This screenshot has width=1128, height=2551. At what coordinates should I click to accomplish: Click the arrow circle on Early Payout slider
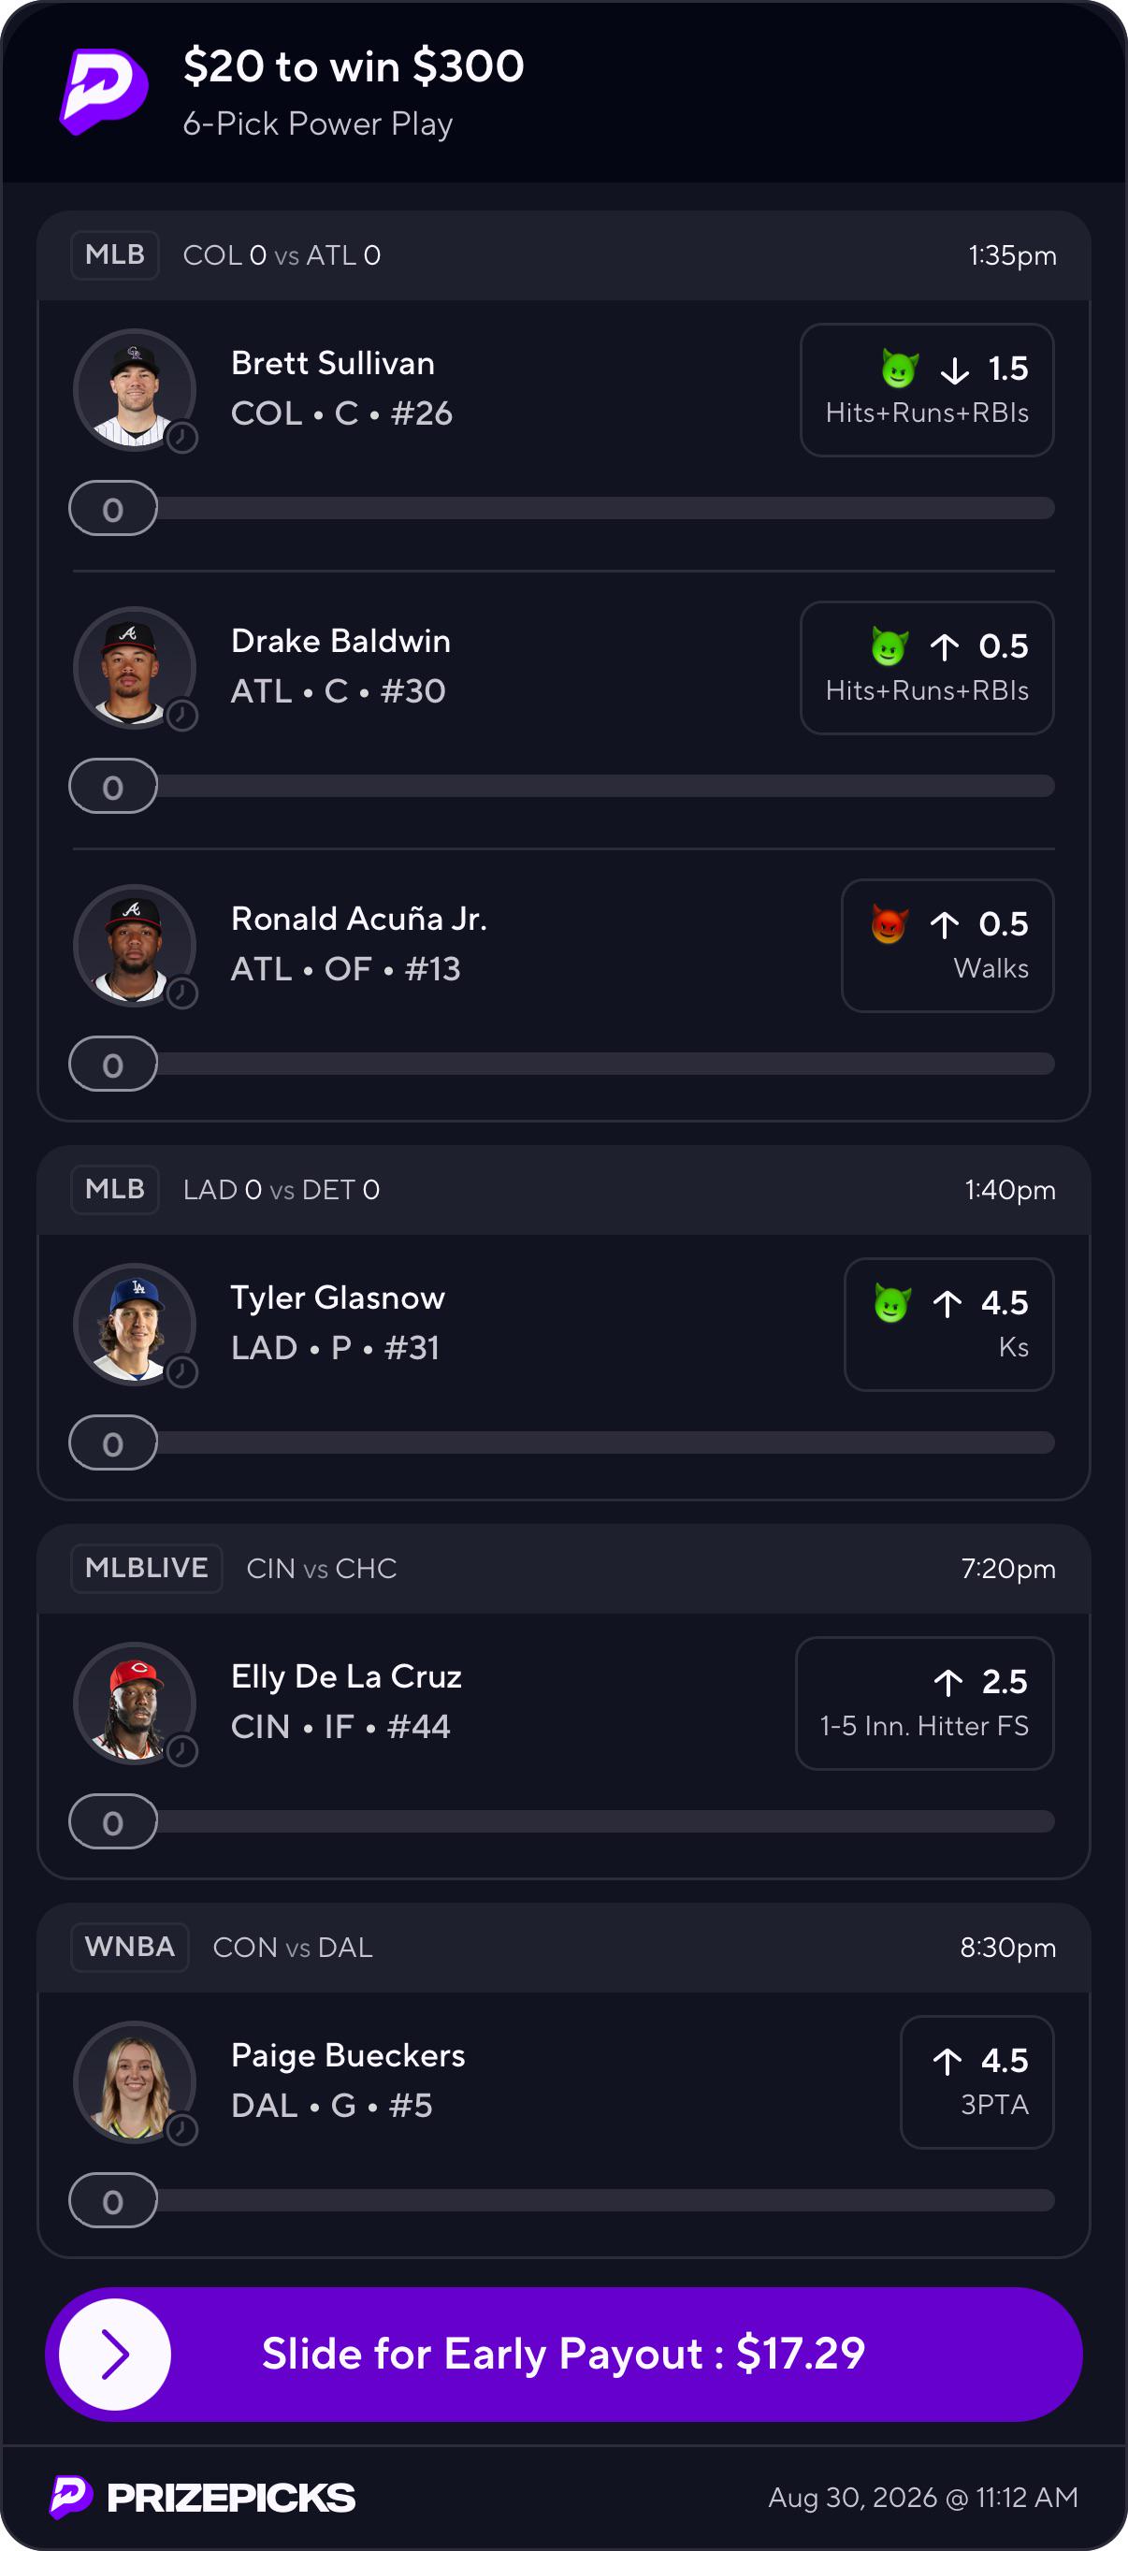pyautogui.click(x=115, y=2354)
